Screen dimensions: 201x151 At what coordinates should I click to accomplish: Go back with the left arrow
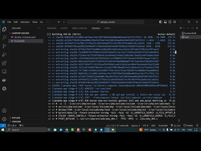59,22
